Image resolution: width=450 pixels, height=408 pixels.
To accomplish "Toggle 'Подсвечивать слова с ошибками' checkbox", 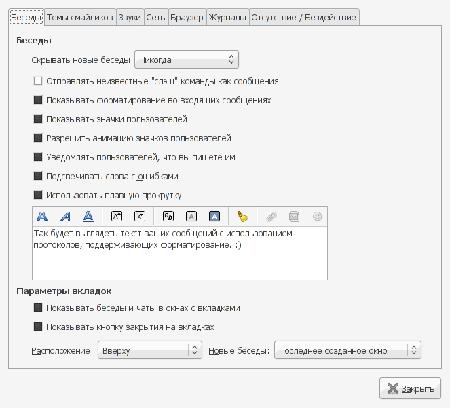I will [38, 176].
